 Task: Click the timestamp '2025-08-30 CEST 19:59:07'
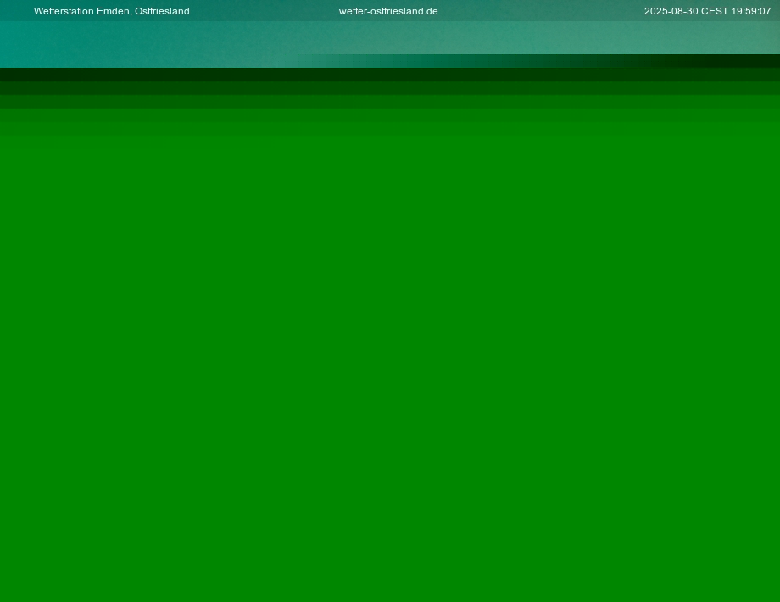tap(707, 11)
